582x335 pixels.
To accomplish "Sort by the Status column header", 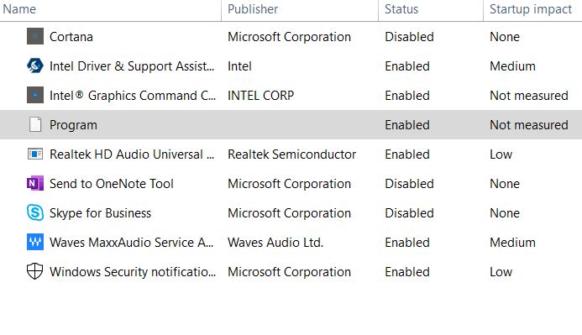I will point(401,9).
